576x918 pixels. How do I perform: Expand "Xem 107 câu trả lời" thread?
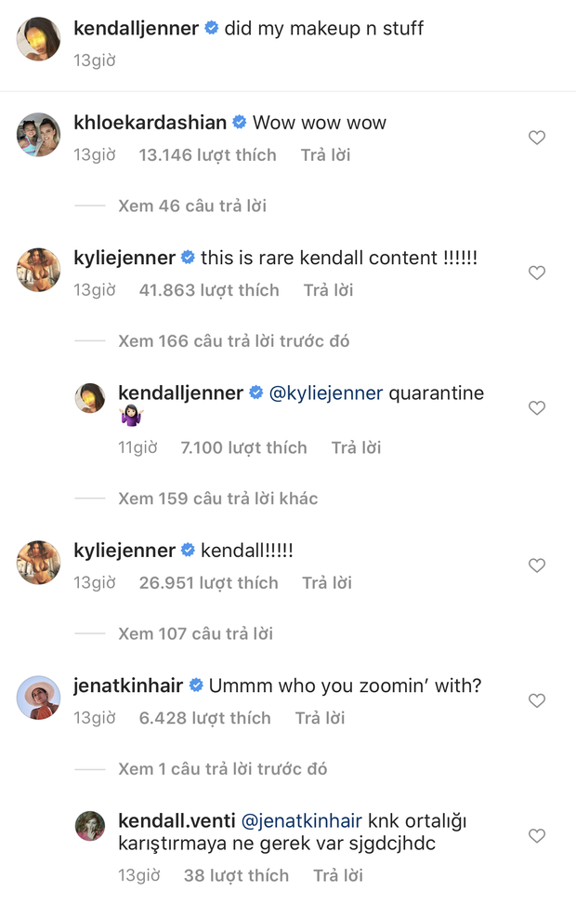[x=195, y=634]
